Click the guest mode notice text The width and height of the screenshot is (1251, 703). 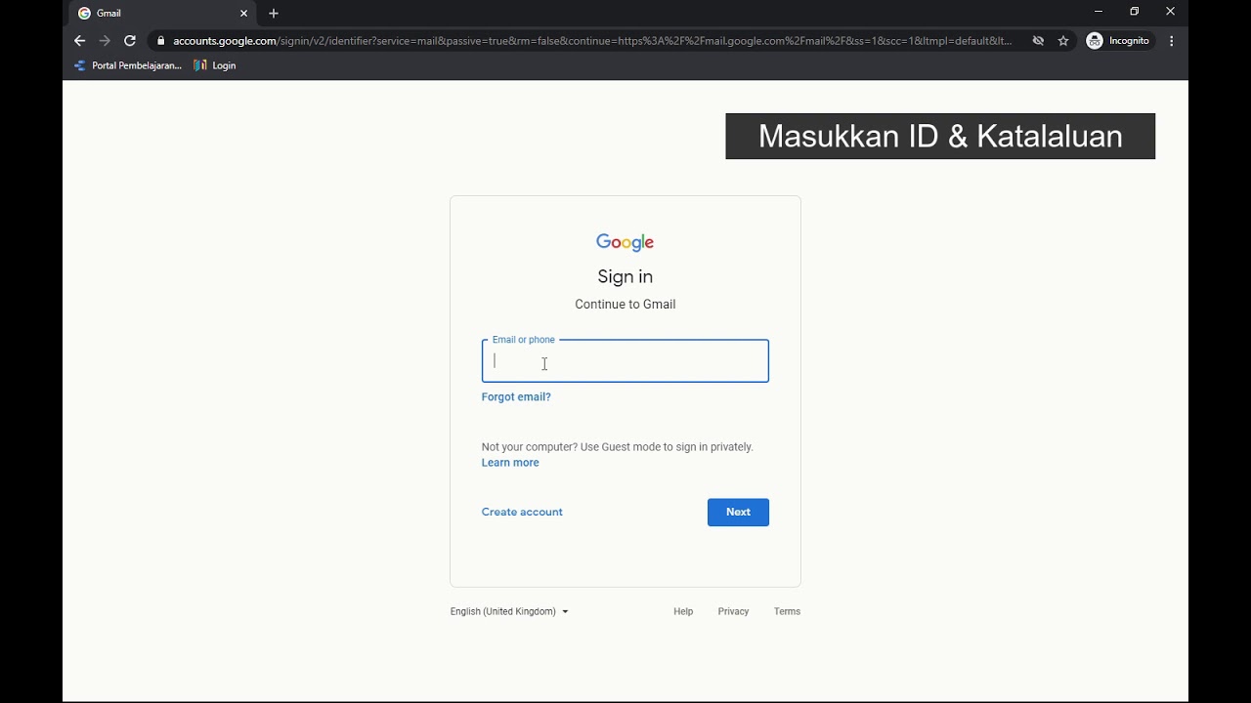(x=618, y=447)
